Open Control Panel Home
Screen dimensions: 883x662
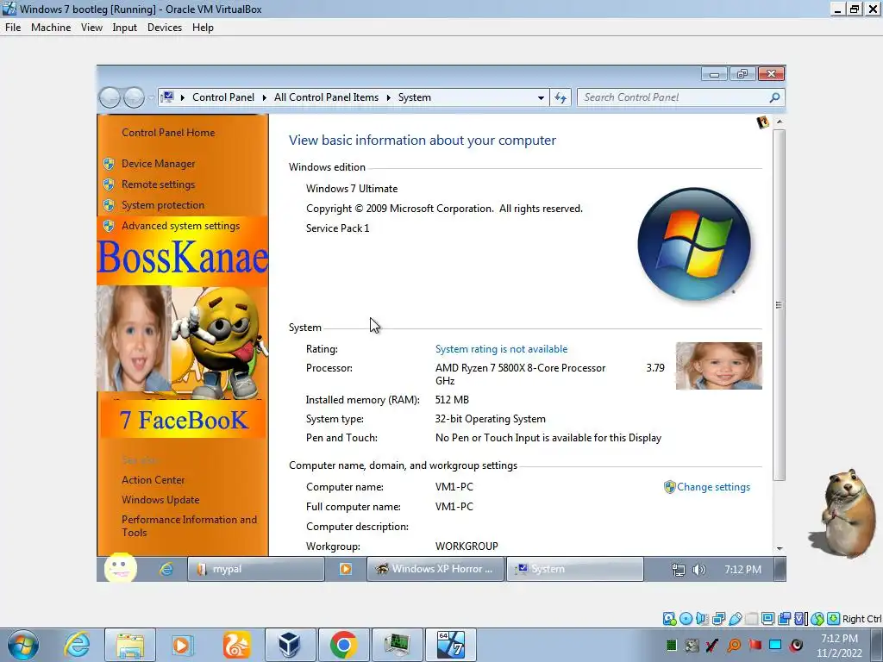click(168, 132)
